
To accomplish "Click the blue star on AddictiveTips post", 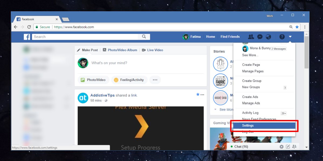I will pyautogui.click(x=198, y=94).
